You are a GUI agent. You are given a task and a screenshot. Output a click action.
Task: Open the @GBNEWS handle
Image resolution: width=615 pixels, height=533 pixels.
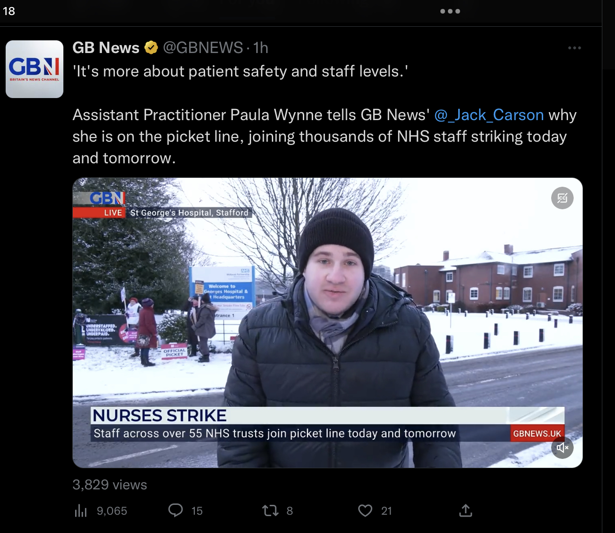click(203, 47)
